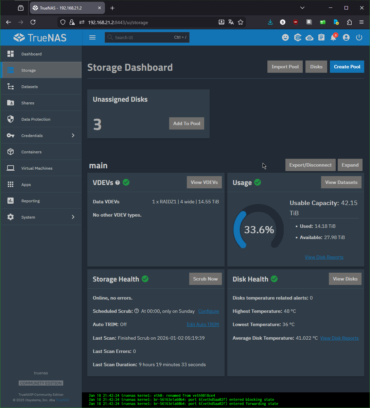The image size is (370, 408).
Task: Navigate to Virtual Machines page
Action: pos(37,168)
